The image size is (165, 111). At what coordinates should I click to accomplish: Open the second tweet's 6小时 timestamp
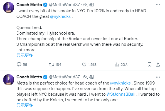tap(88, 77)
